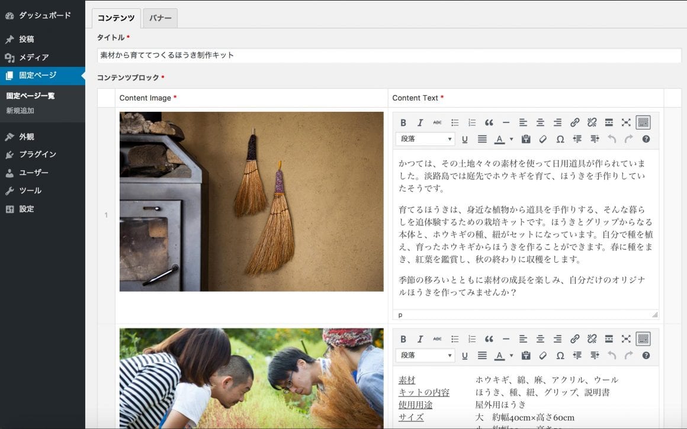
Task: Select the people in field content image
Action: pos(252,379)
